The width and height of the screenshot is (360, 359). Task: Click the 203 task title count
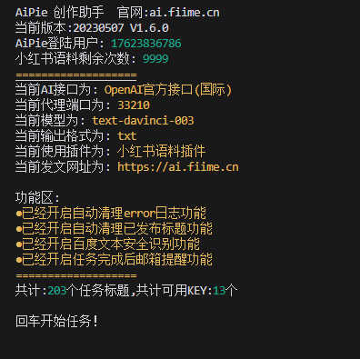pos(57,291)
